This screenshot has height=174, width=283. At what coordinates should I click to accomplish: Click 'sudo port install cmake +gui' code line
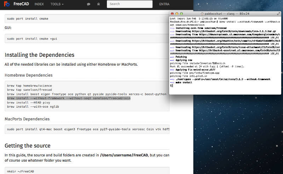pos(32,38)
